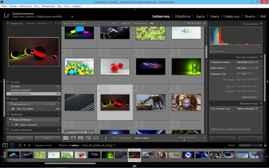269x168 pixels.
Task: Open the Баланс белого dropdown
Action: coord(247,68)
